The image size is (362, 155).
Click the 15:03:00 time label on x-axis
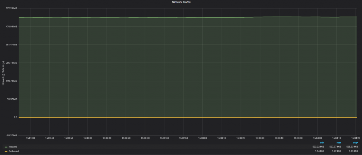(x=202, y=138)
